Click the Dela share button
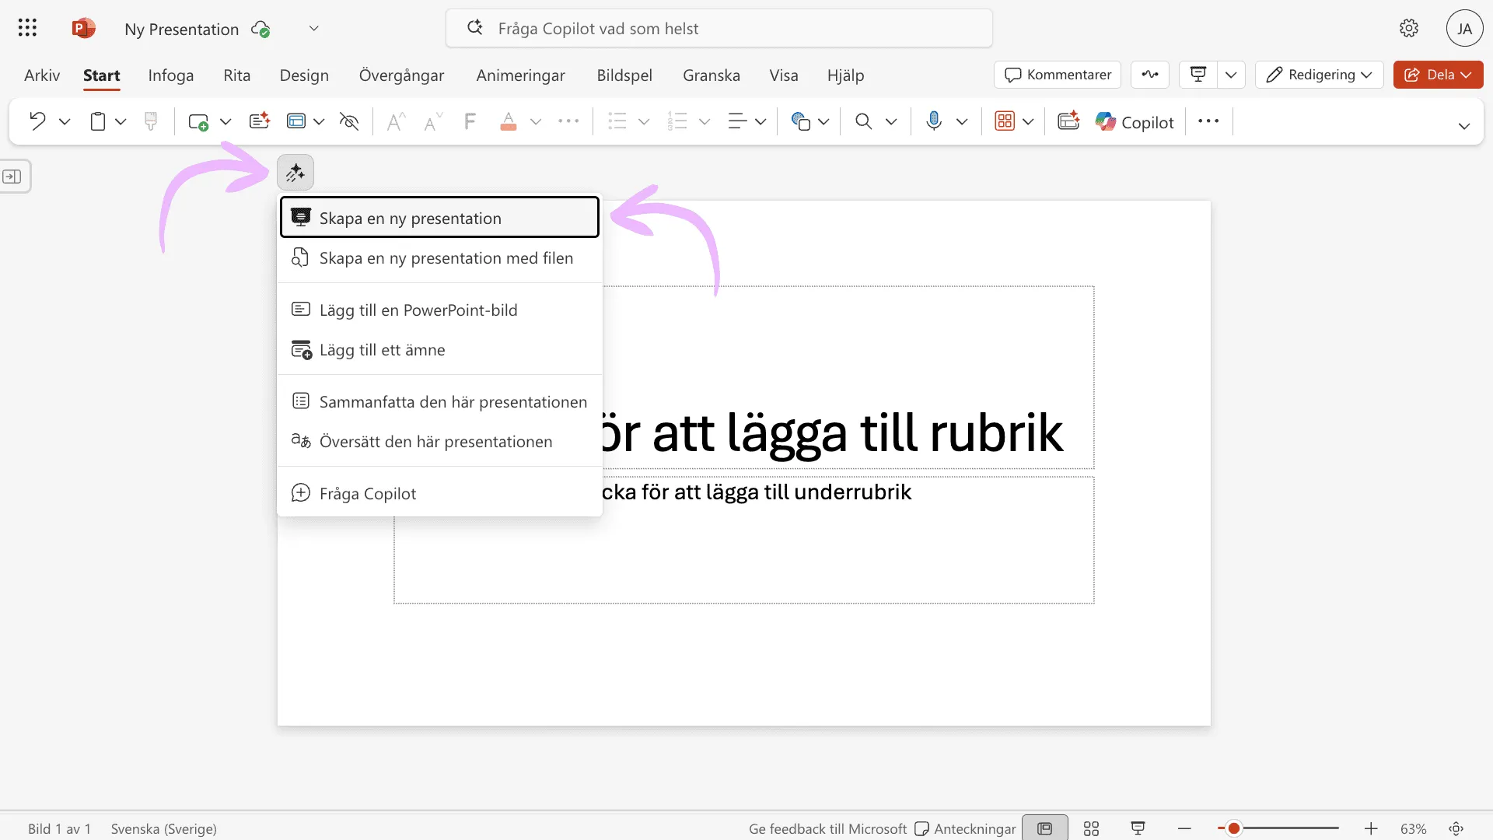Viewport: 1493px width, 840px height. 1438,75
